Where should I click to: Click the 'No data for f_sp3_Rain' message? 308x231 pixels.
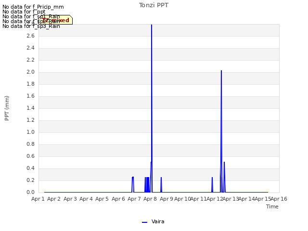(31, 26)
